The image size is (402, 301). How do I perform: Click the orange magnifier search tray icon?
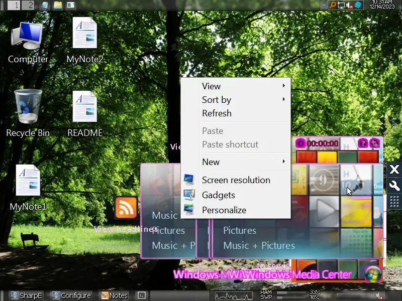coord(333,5)
